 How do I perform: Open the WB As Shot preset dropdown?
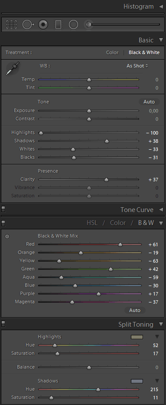137,66
